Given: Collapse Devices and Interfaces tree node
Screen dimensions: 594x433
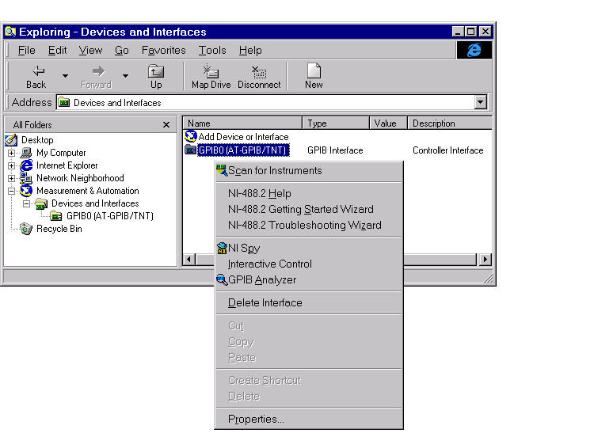Looking at the screenshot, I should [x=26, y=203].
